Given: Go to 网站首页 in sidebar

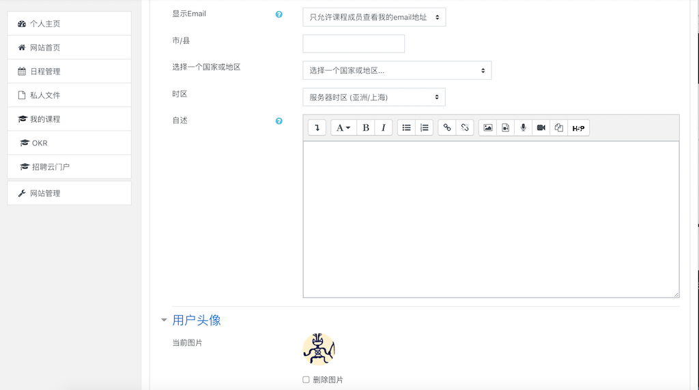Looking at the screenshot, I should tap(69, 47).
